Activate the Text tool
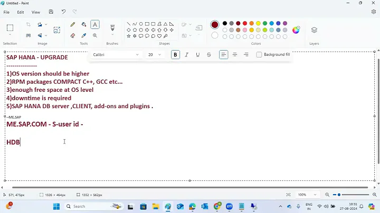The image size is (380, 213). pos(95,24)
